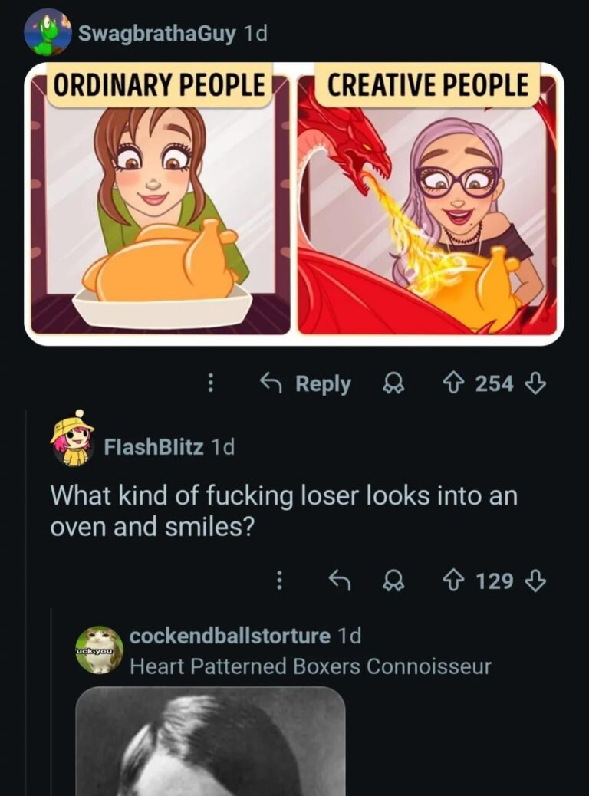Open SwagbrathaGuy's profile avatar
This screenshot has width=589, height=796.
click(x=49, y=31)
